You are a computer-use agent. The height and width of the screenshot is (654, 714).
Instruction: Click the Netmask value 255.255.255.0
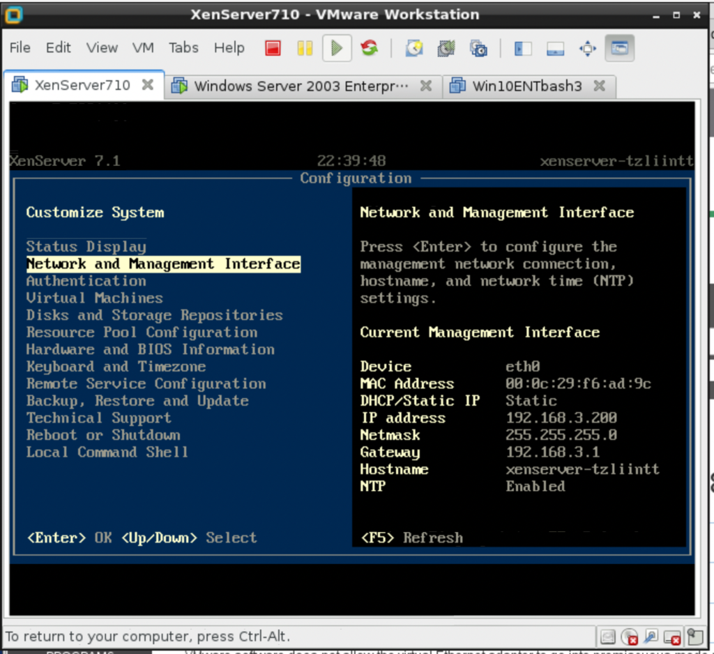(561, 435)
